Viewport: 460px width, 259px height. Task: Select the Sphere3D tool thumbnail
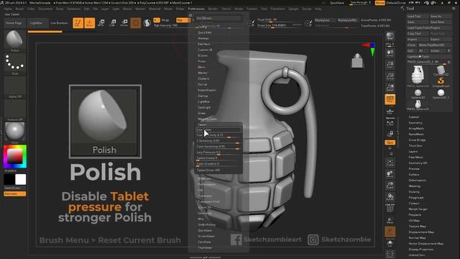[418, 94]
